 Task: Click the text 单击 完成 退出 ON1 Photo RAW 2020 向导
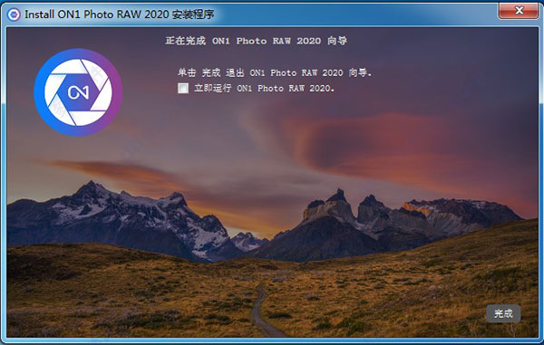pos(275,72)
